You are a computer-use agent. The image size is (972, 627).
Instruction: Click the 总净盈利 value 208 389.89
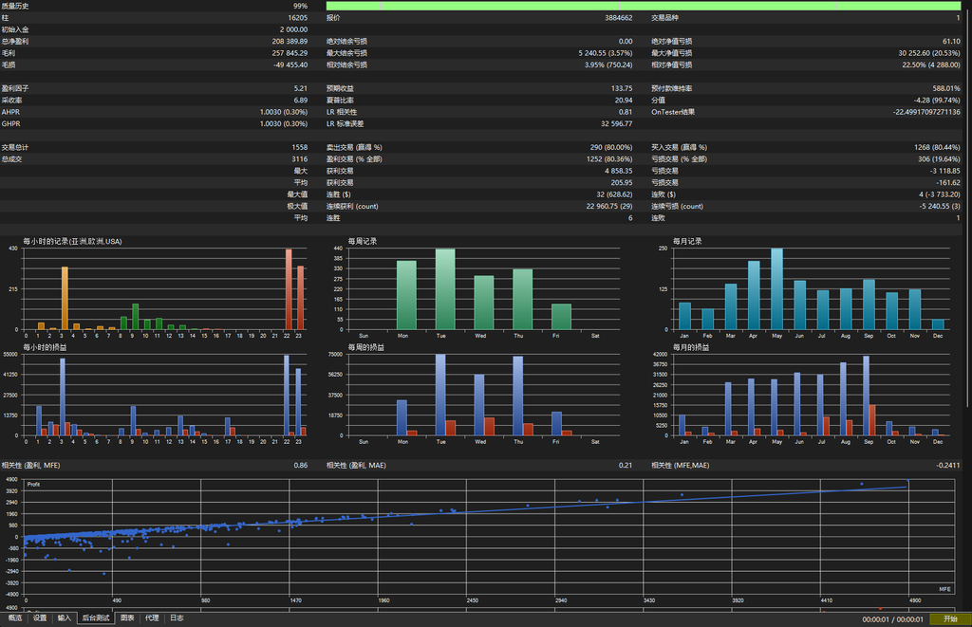click(x=290, y=42)
